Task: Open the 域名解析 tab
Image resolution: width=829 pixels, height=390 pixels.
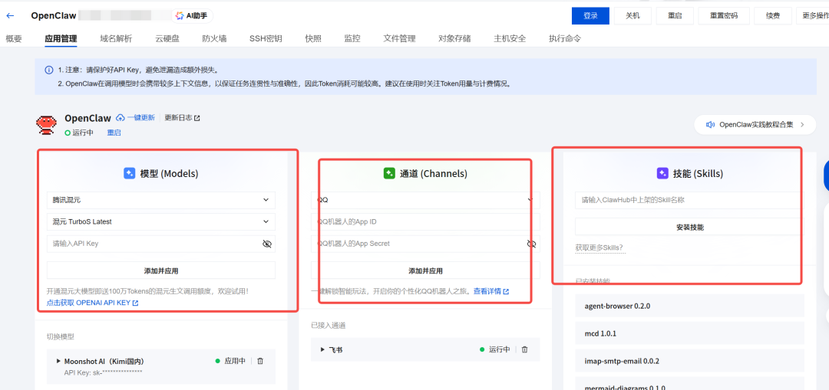Action: coord(116,38)
